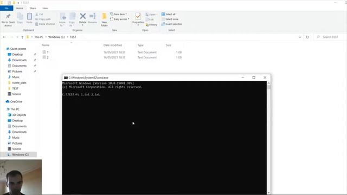Switch to the Share ribbon tab
Viewport: 347px width, 195px height.
(33, 8)
